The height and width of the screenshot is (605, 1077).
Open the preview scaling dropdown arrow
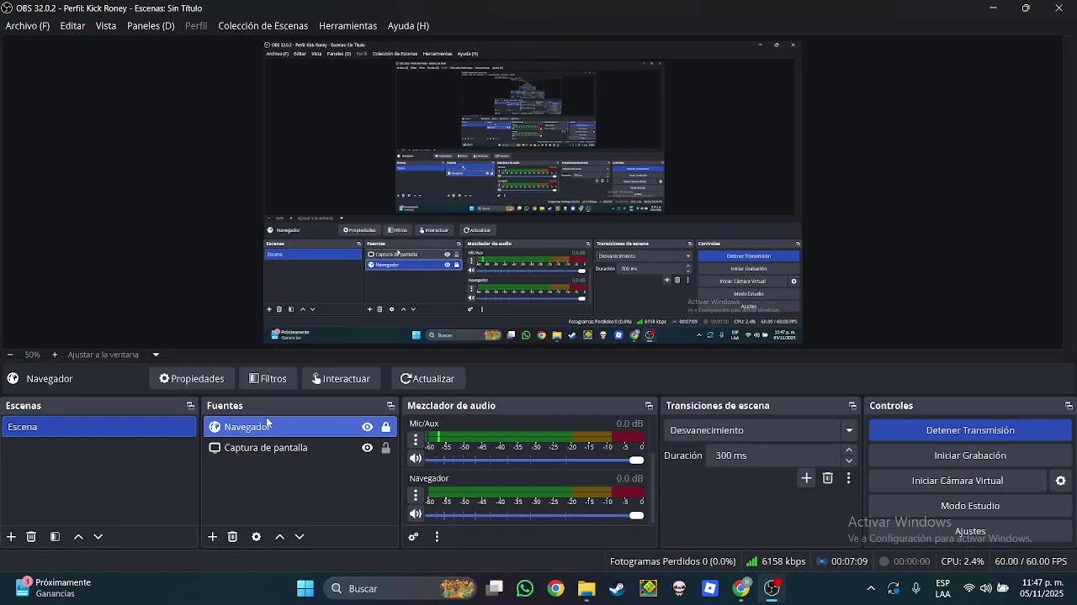[156, 355]
